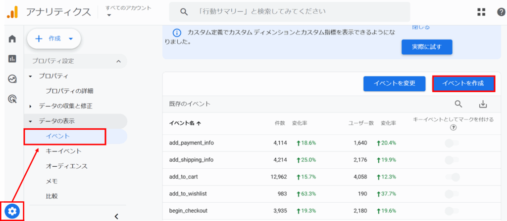Click the Admin gear icon

click(12, 211)
